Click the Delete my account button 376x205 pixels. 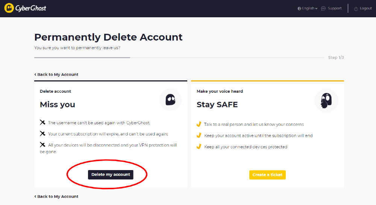(x=111, y=175)
